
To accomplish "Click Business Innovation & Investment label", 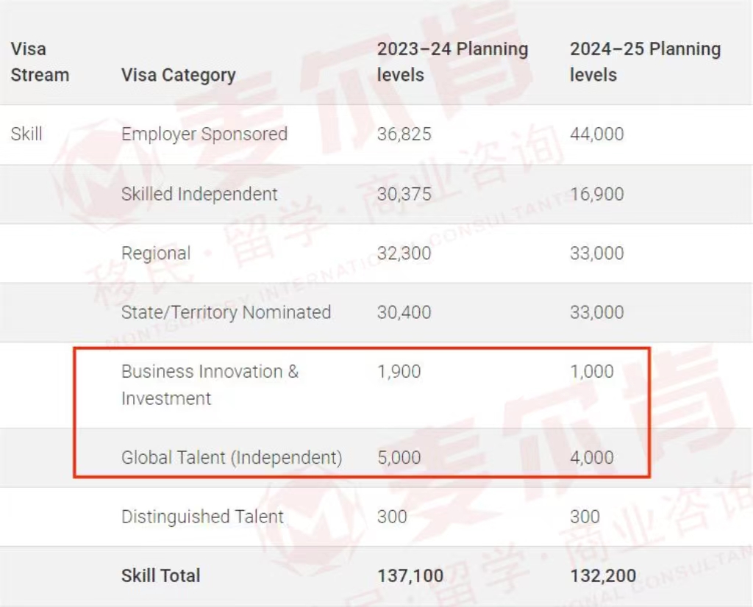I will [210, 385].
